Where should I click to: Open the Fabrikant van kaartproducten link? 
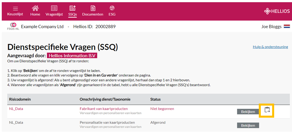coord(104,109)
